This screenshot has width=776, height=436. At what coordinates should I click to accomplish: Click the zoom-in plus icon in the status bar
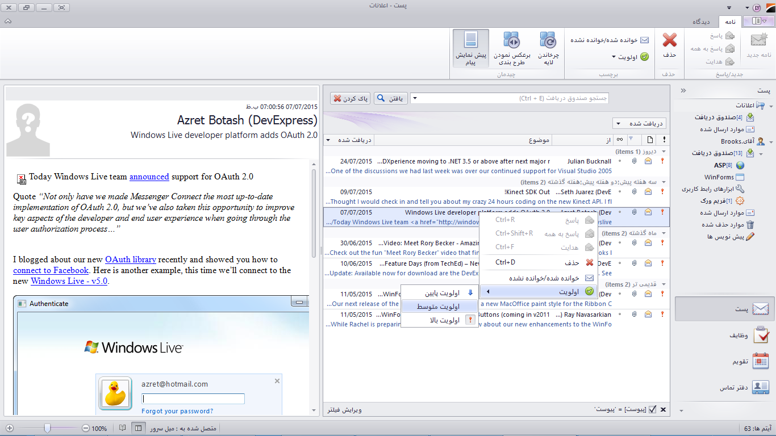(10, 428)
